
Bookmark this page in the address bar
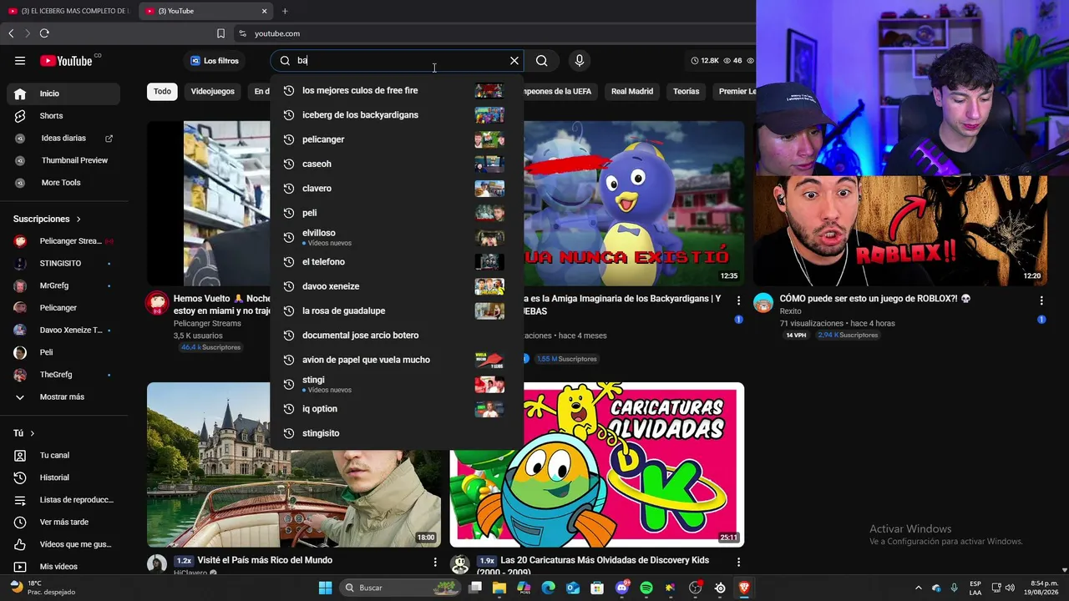[x=220, y=33]
